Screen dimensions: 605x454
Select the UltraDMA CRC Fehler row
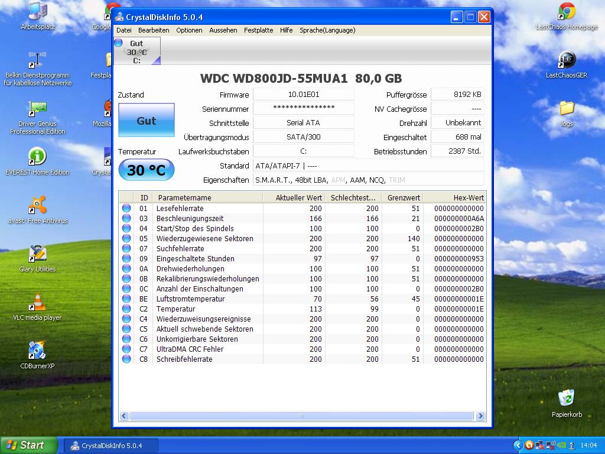coord(302,349)
